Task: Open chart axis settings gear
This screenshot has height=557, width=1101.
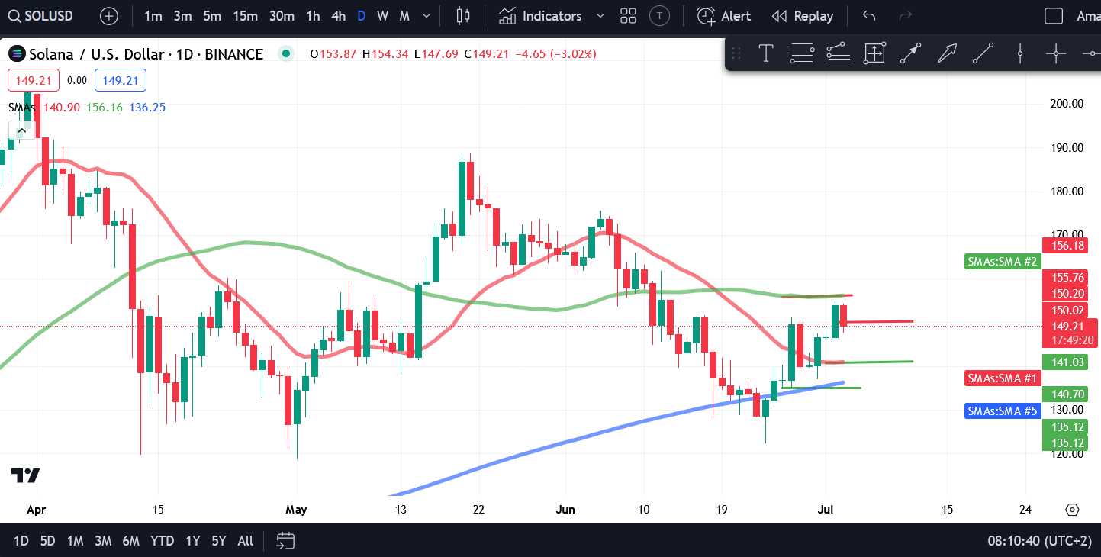Action: pos(1072,510)
